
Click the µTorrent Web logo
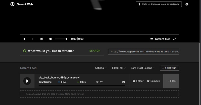click(22, 4)
